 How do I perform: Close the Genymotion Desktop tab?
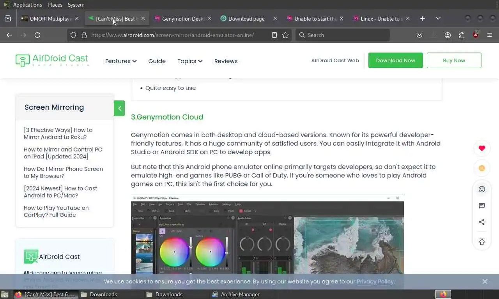tap(209, 19)
